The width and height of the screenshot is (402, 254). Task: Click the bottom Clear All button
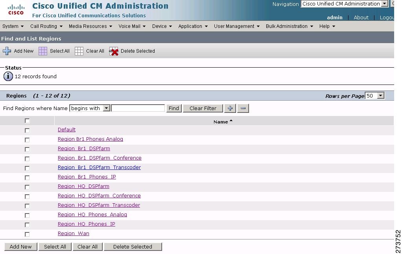click(87, 247)
